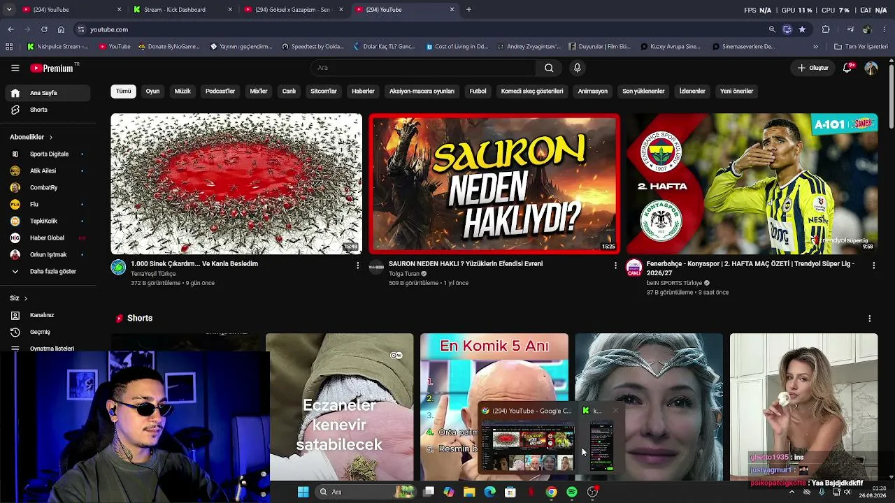Select the 'Animasyon' filter chip
This screenshot has height=503, width=895.
pyautogui.click(x=593, y=91)
